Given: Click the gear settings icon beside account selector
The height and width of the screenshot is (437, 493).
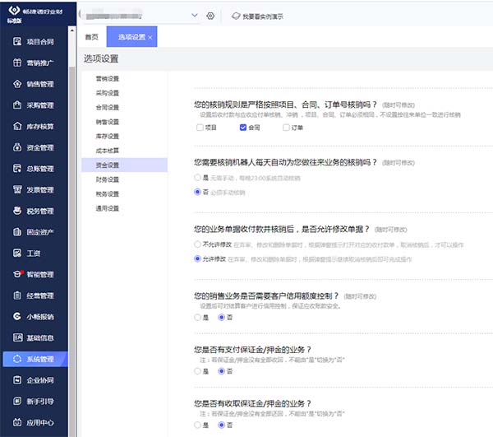Looking at the screenshot, I should coord(210,16).
